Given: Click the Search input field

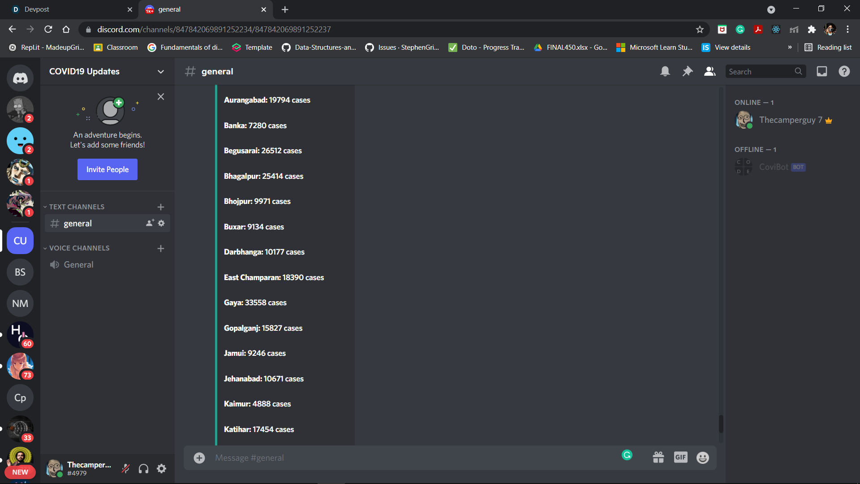Looking at the screenshot, I should pyautogui.click(x=760, y=72).
